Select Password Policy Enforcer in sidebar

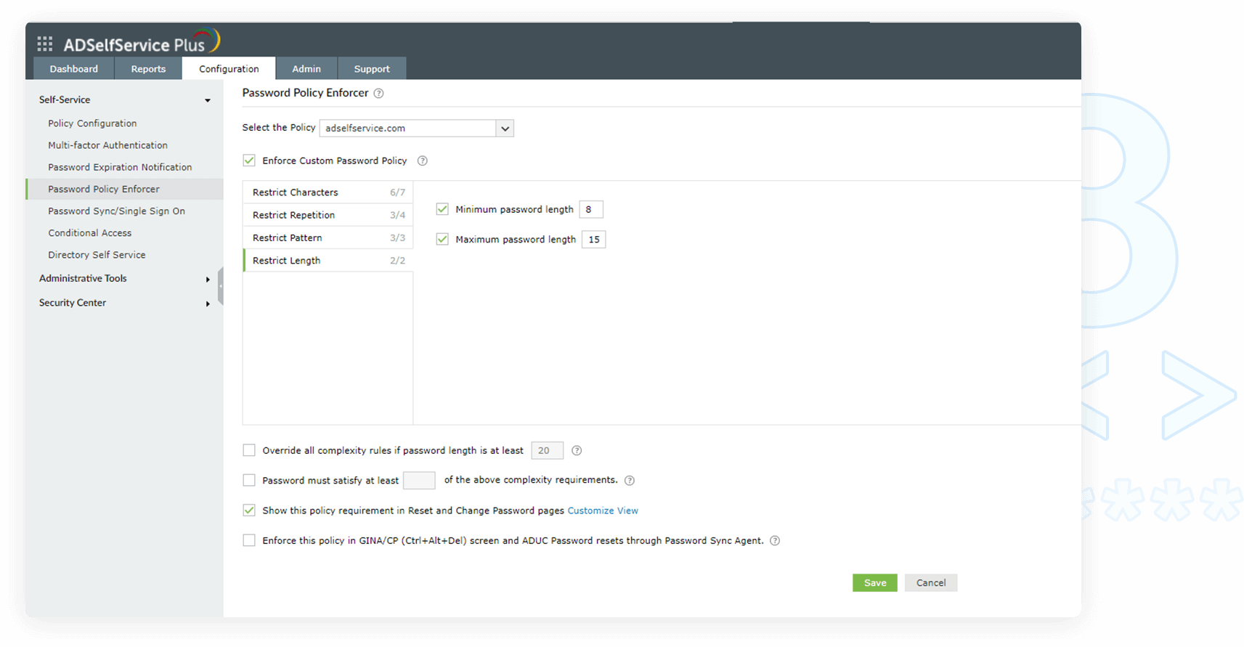tap(124, 189)
